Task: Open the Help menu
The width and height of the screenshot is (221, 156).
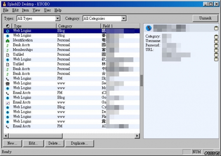Action: [58, 10]
